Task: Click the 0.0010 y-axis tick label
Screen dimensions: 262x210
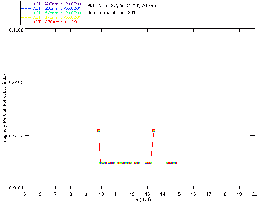Action: [x=16, y=136]
